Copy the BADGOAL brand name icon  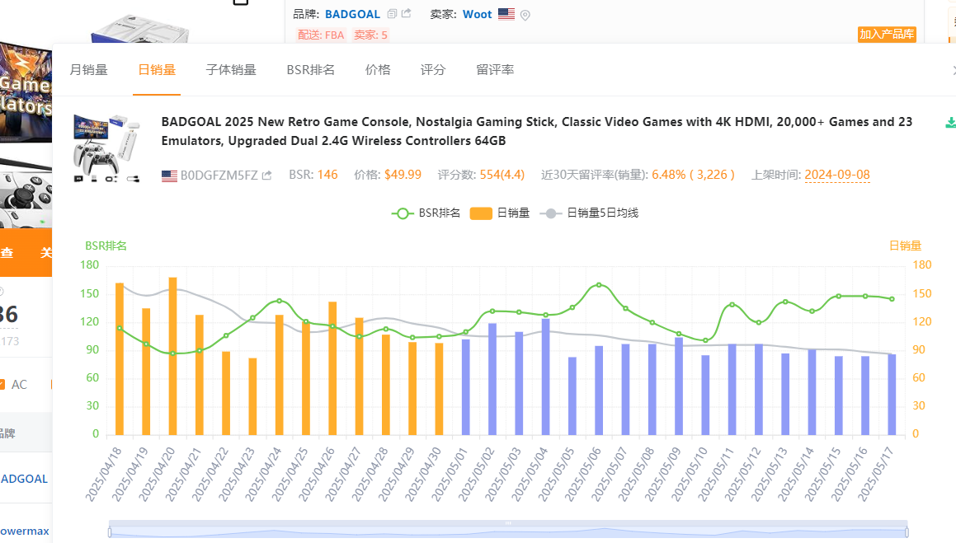(392, 14)
